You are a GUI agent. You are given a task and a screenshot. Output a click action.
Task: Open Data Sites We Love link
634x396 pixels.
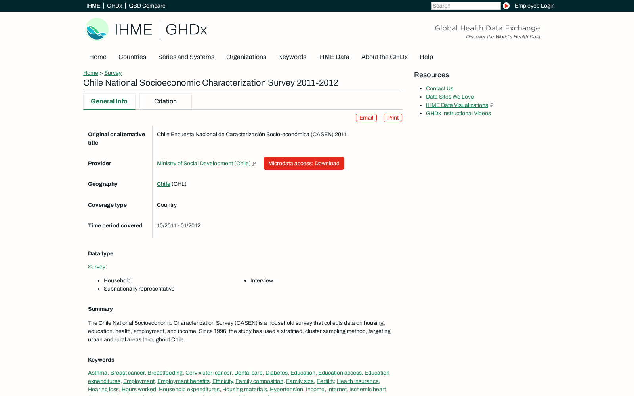tap(450, 97)
